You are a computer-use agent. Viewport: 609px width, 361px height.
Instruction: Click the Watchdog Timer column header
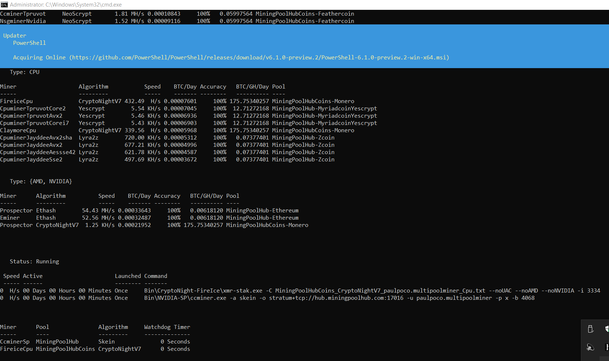[x=167, y=327]
